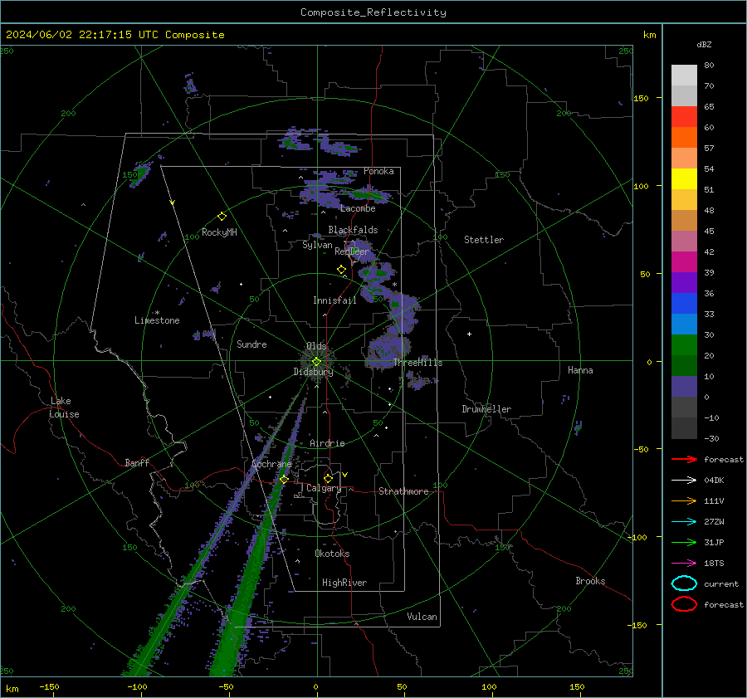Click the yellow diamond marker above Calgary label
This screenshot has height=698, width=747.
tap(328, 478)
